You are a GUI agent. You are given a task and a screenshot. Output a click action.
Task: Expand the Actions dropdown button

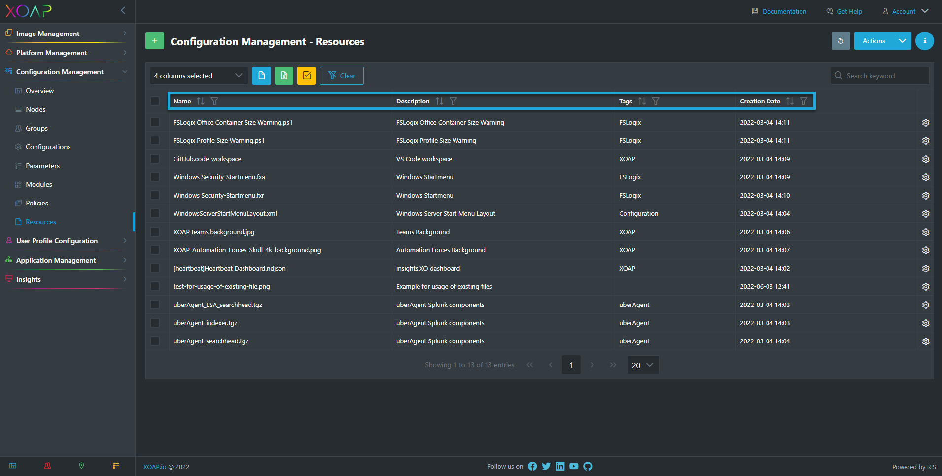[x=902, y=41]
